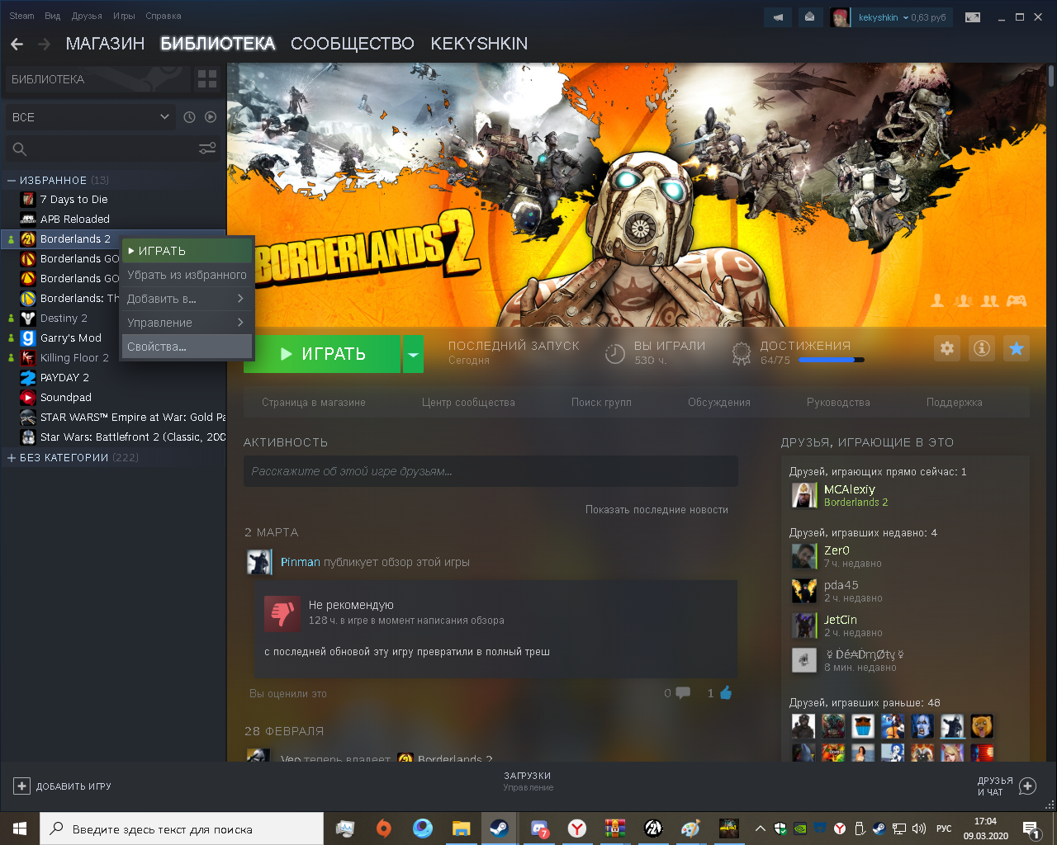Click the thumbs-up on Pinman's review

(x=726, y=693)
